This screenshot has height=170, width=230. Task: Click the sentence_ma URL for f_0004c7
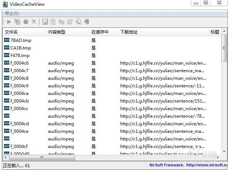pos(162,71)
